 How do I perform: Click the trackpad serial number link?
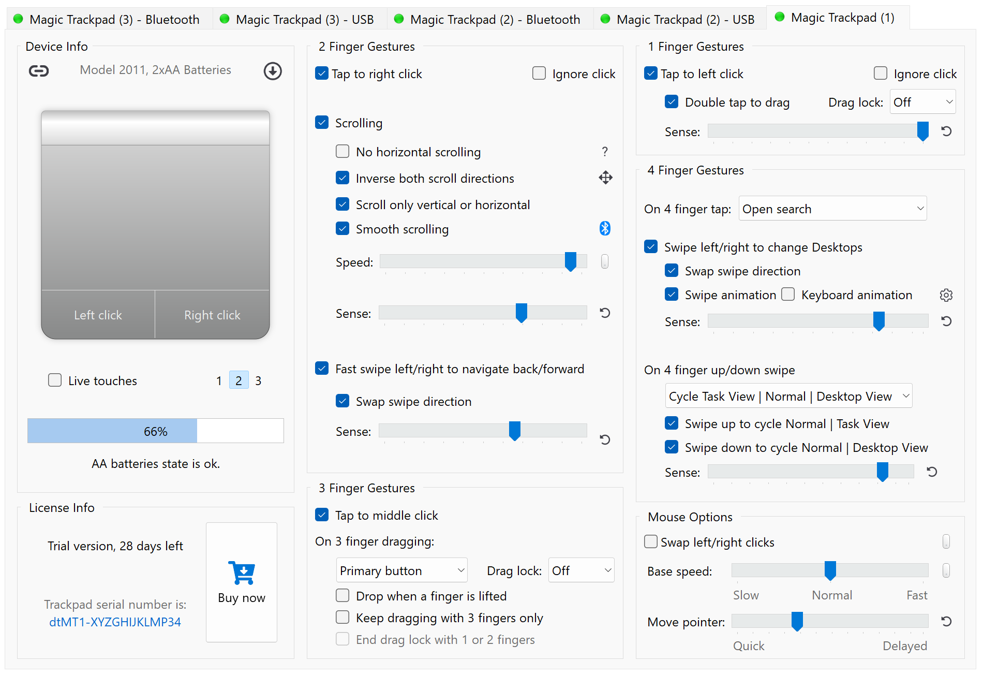tap(115, 622)
